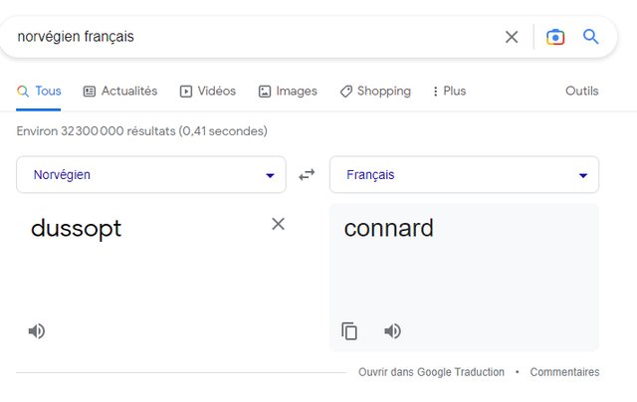Viewport: 637px width, 402px height.
Task: Click 'Ouvrir dans Google Traduction' link
Action: pos(431,372)
